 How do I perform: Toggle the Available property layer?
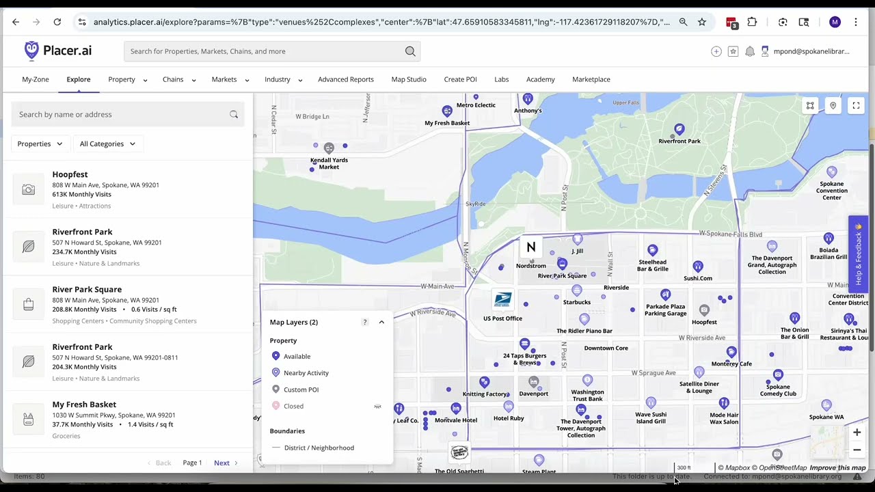pyautogui.click(x=297, y=356)
